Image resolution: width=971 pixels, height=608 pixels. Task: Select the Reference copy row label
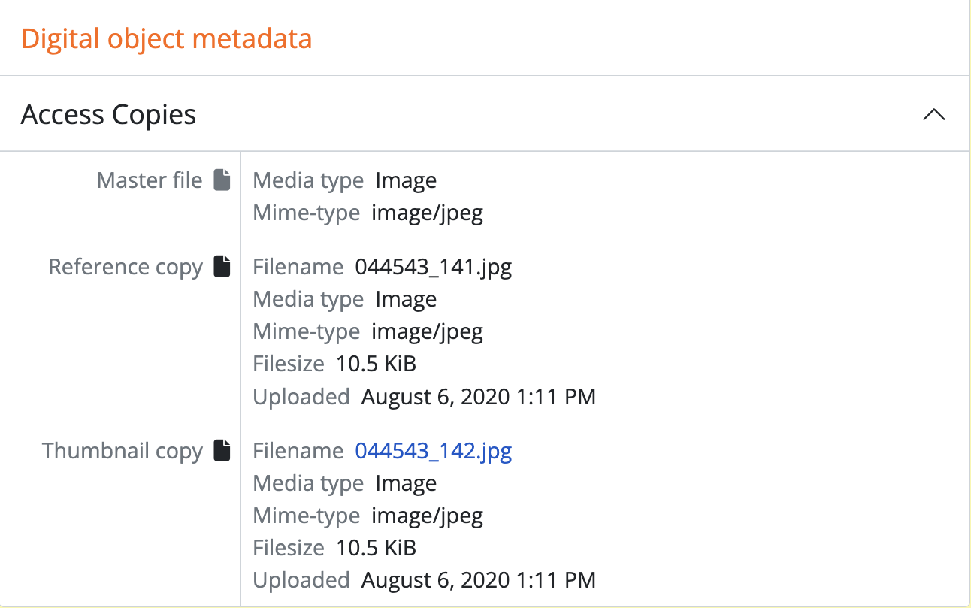click(x=126, y=267)
